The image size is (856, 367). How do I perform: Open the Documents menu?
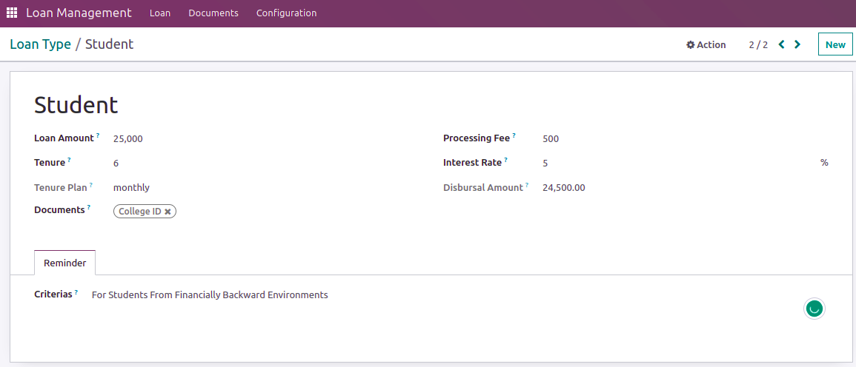(x=213, y=13)
